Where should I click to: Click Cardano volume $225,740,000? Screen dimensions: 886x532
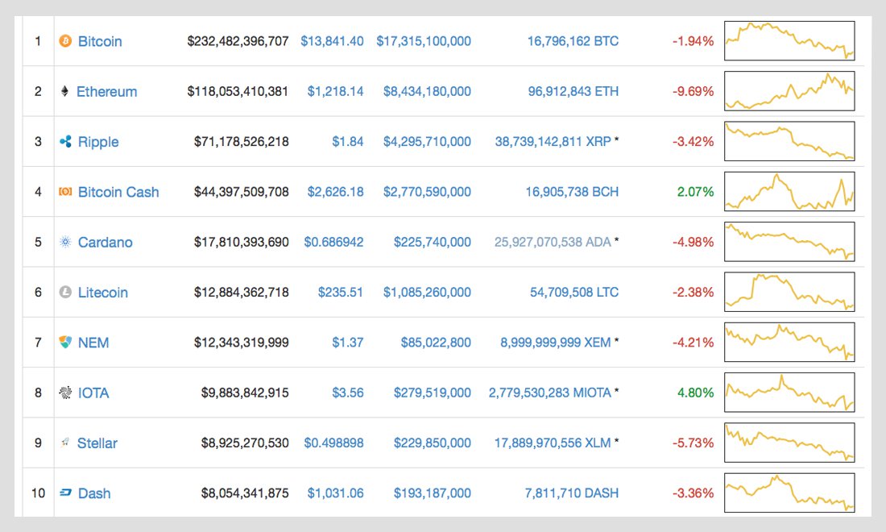[433, 243]
